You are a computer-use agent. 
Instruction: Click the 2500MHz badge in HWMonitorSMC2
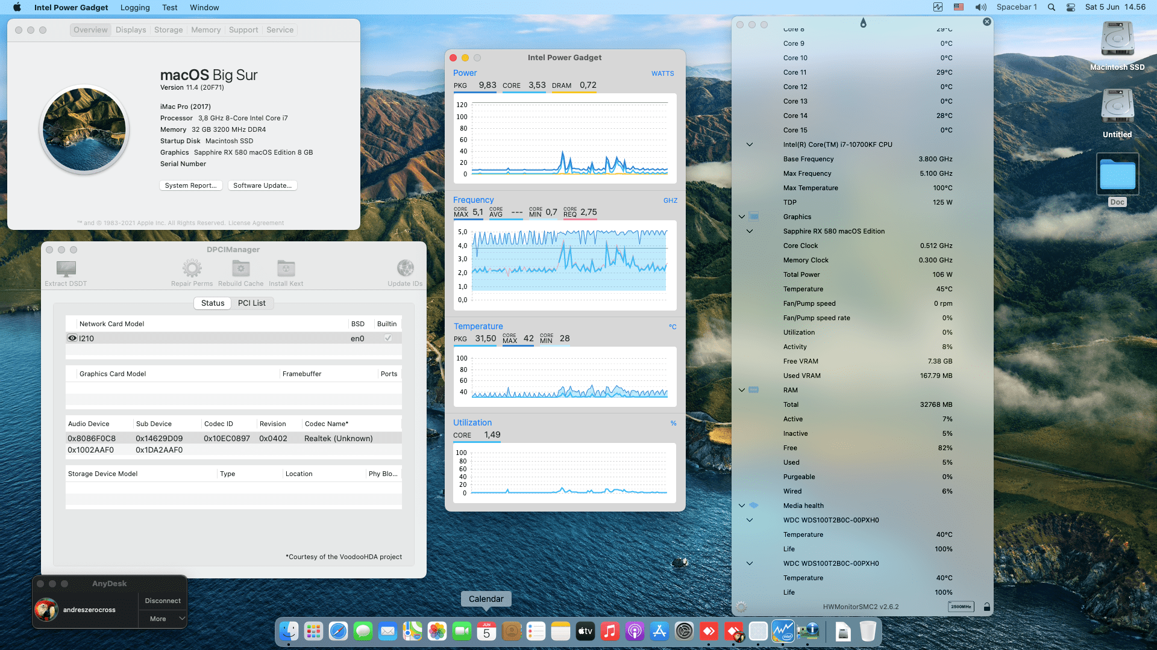pos(961,607)
